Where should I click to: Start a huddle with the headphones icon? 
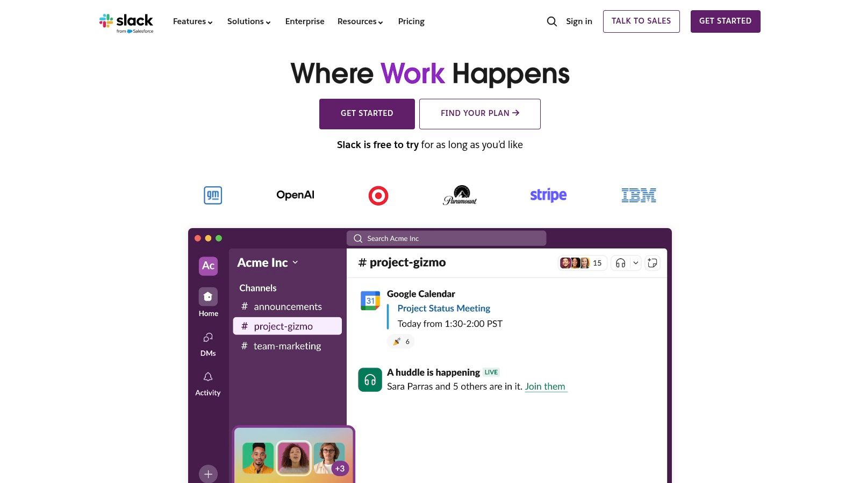tap(620, 263)
